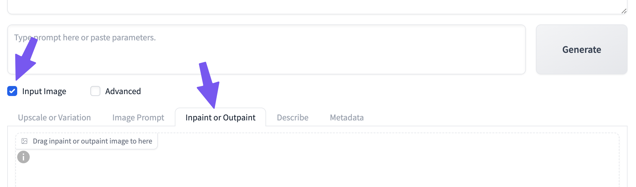This screenshot has width=636, height=187.
Task: Select the Inpaint or Outpaint tab
Action: (220, 118)
